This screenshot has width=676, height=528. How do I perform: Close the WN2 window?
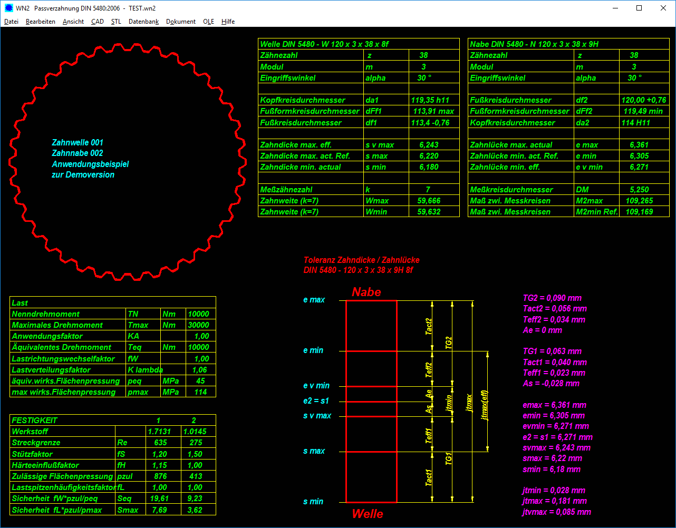663,8
